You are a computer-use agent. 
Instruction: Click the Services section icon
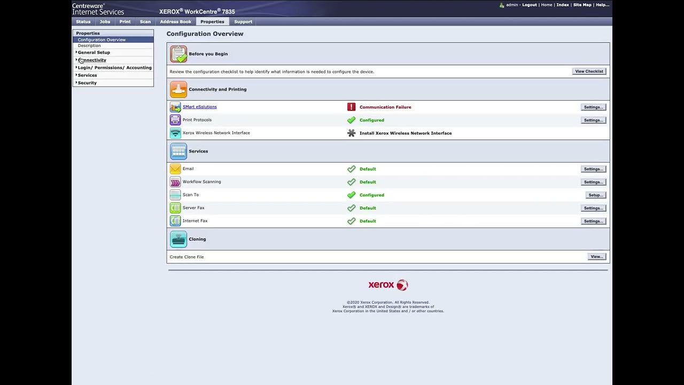point(178,151)
